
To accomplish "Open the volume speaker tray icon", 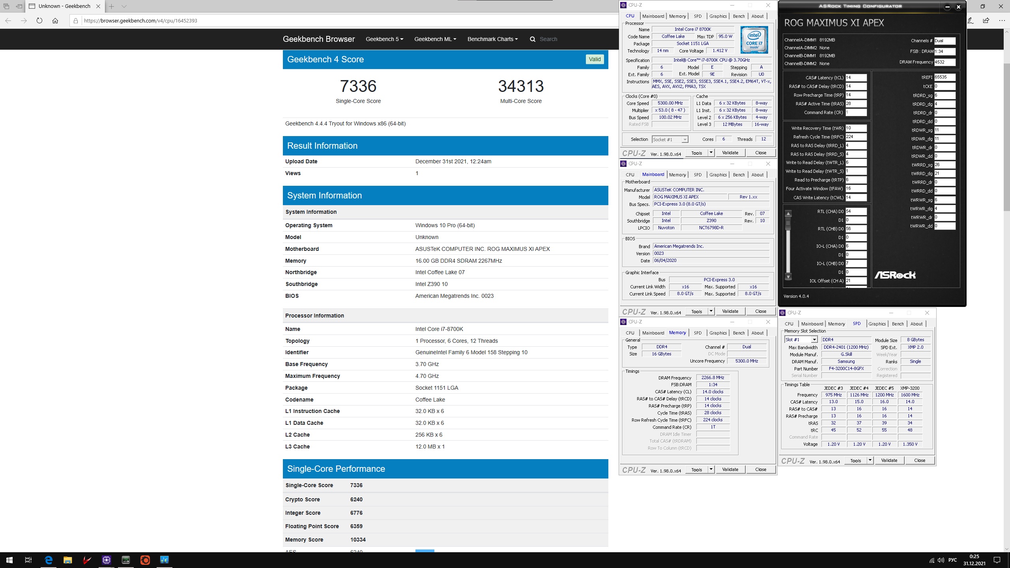I will point(941,560).
